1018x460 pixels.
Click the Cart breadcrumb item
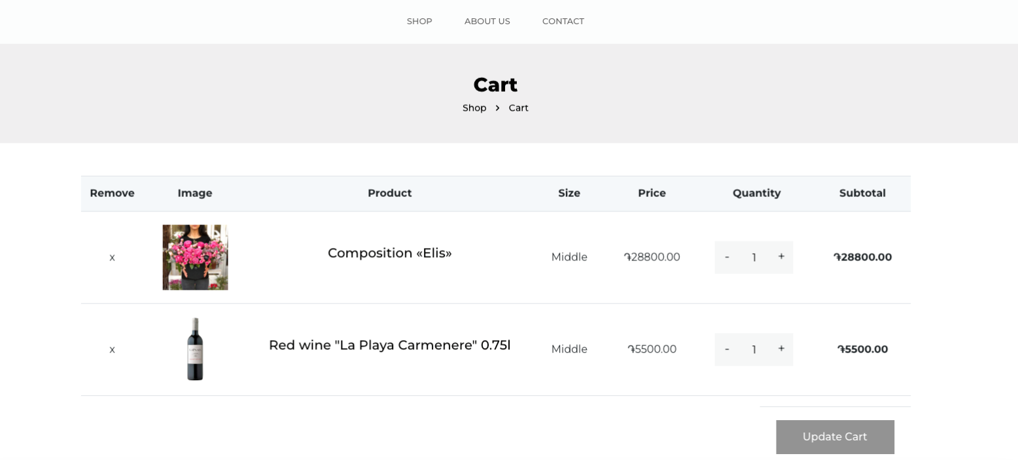coord(518,108)
